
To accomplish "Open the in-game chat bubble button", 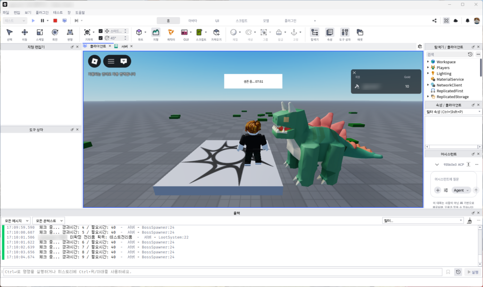I will click(x=124, y=61).
